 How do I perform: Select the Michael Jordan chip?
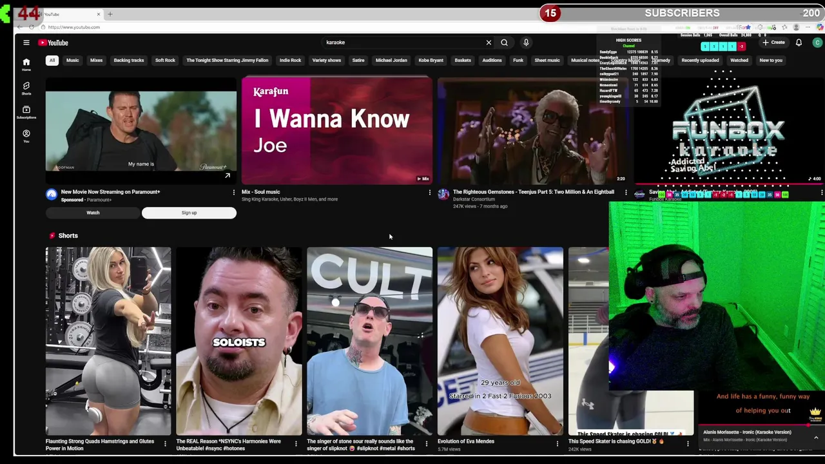pos(391,60)
